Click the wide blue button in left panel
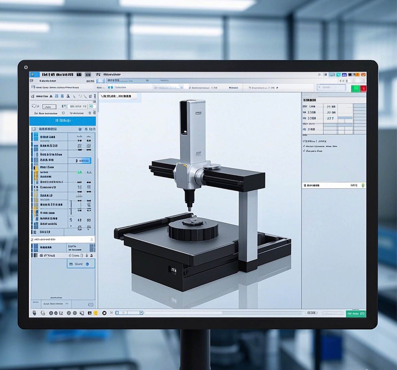Viewport: 397px width, 370px height. pos(63,121)
